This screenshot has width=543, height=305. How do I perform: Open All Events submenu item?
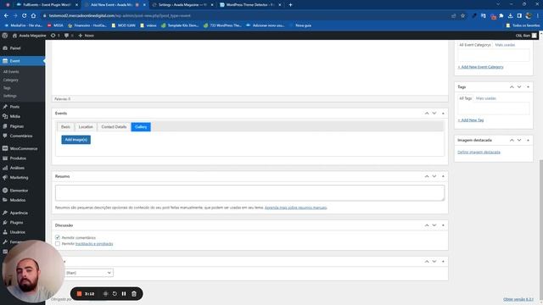pos(11,71)
